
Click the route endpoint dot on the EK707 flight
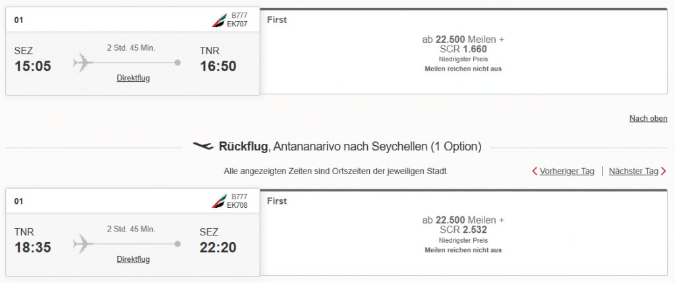[x=178, y=63]
